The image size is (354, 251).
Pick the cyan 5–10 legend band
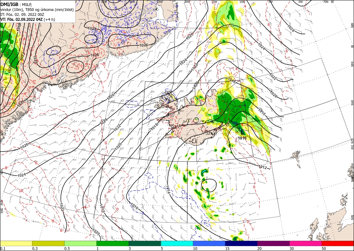[x=177, y=243]
